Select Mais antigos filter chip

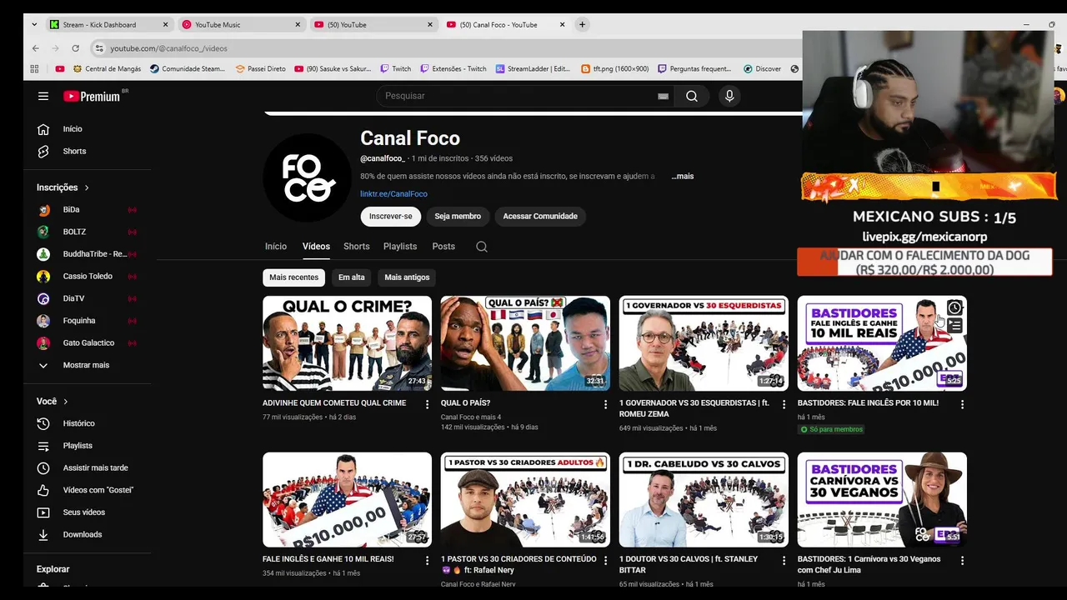407,277
